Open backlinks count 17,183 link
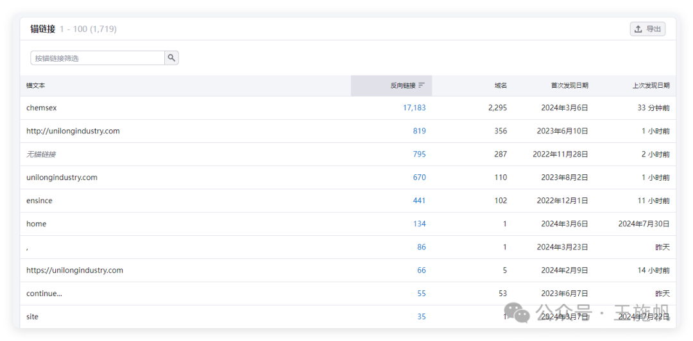Screen dimensions: 693x341 [x=414, y=108]
